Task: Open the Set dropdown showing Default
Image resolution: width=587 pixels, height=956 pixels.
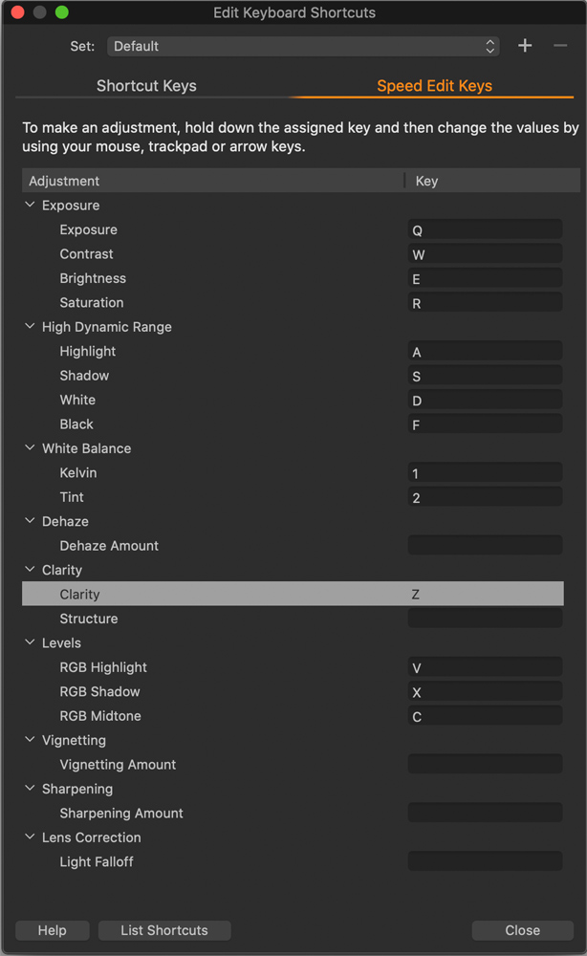Action: coord(303,46)
